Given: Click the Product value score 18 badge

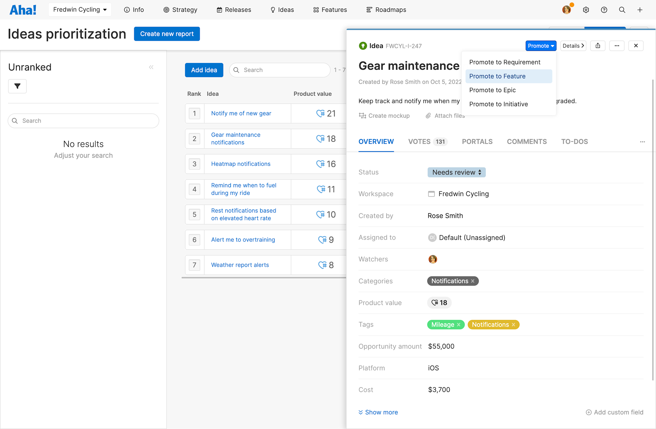Looking at the screenshot, I should (x=439, y=303).
